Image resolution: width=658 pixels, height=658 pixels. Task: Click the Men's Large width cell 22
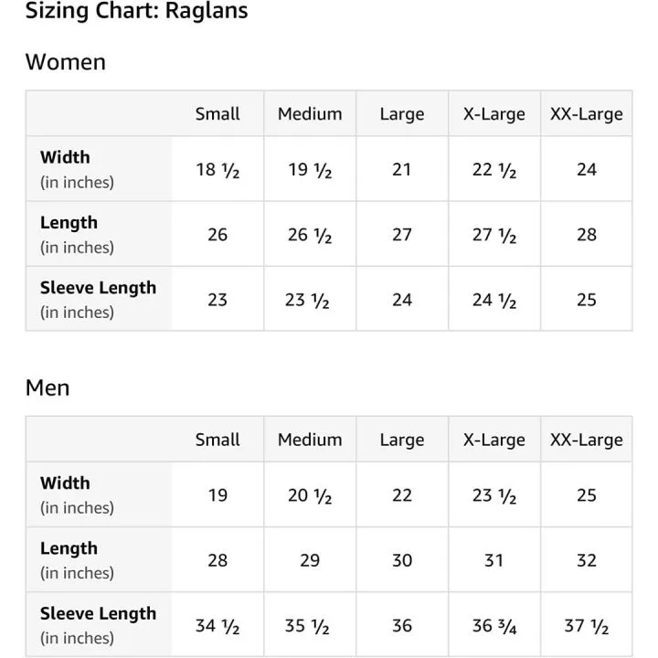(x=402, y=495)
